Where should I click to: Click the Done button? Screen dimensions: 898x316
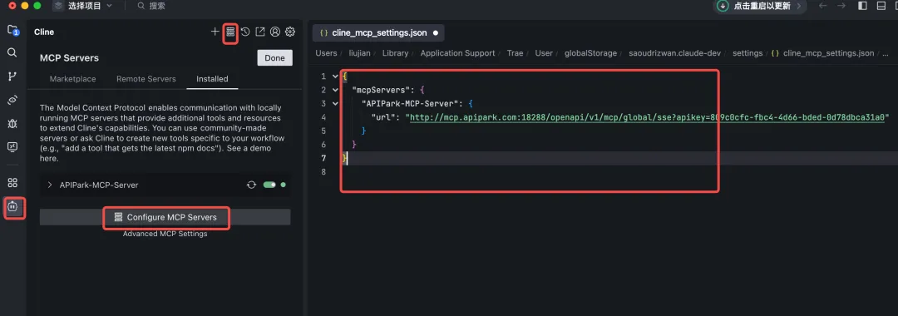[275, 58]
